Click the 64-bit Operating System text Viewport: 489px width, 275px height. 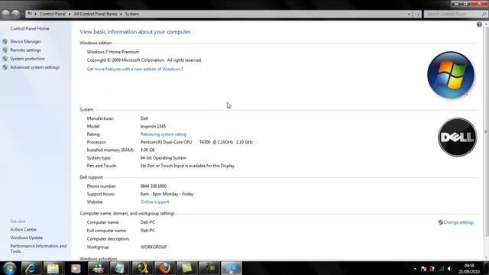tap(163, 158)
